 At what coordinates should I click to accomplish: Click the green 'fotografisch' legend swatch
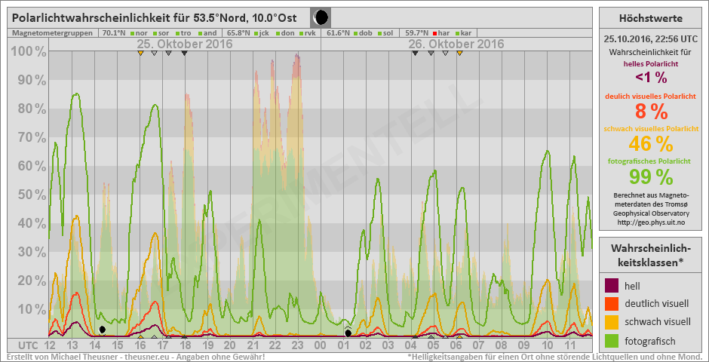[x=612, y=342]
